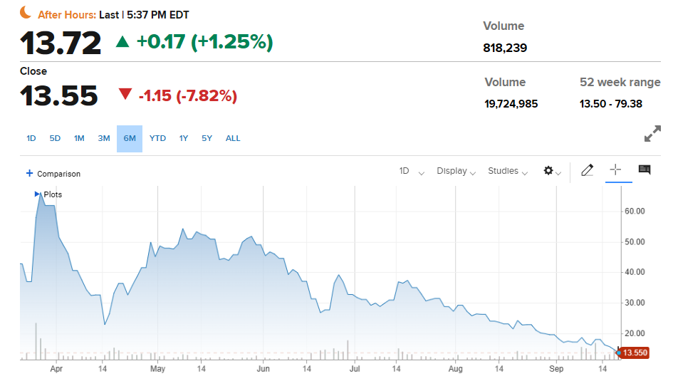Click the plus icon beside Comparison

click(x=29, y=173)
